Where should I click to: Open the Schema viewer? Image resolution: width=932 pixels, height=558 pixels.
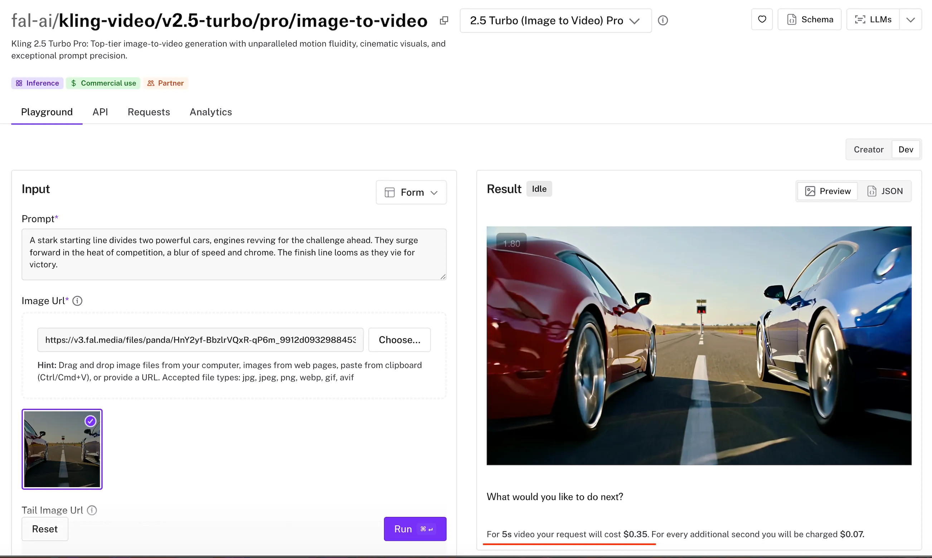click(x=809, y=19)
